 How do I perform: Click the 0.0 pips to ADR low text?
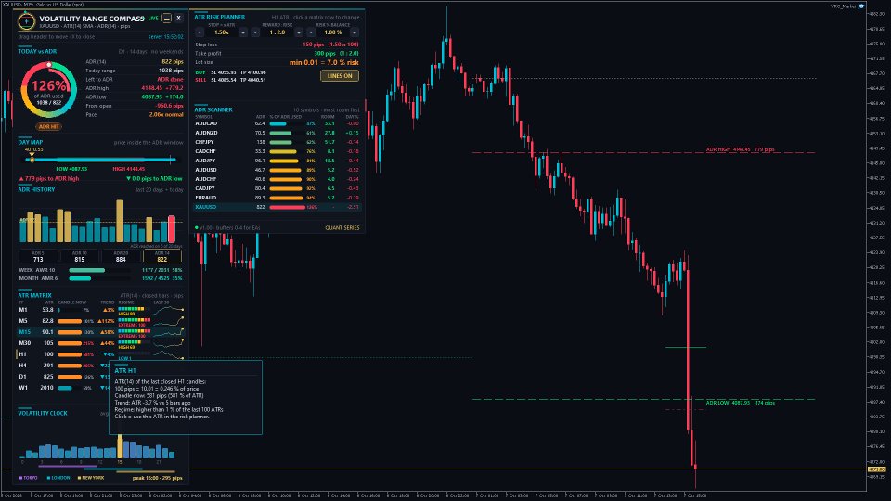click(154, 179)
